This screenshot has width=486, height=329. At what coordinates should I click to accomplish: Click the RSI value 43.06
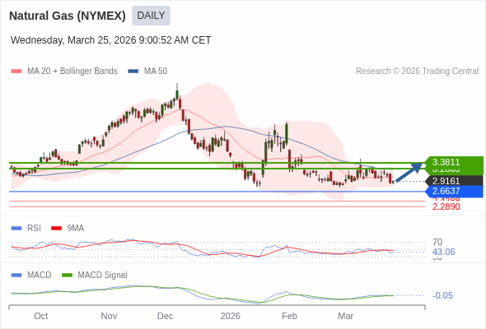[443, 252]
